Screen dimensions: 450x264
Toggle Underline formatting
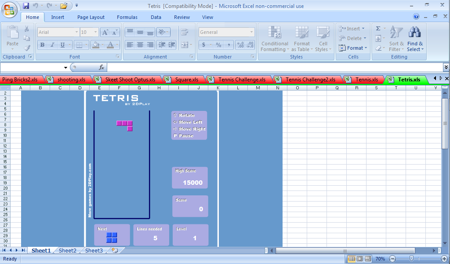[x=62, y=45]
